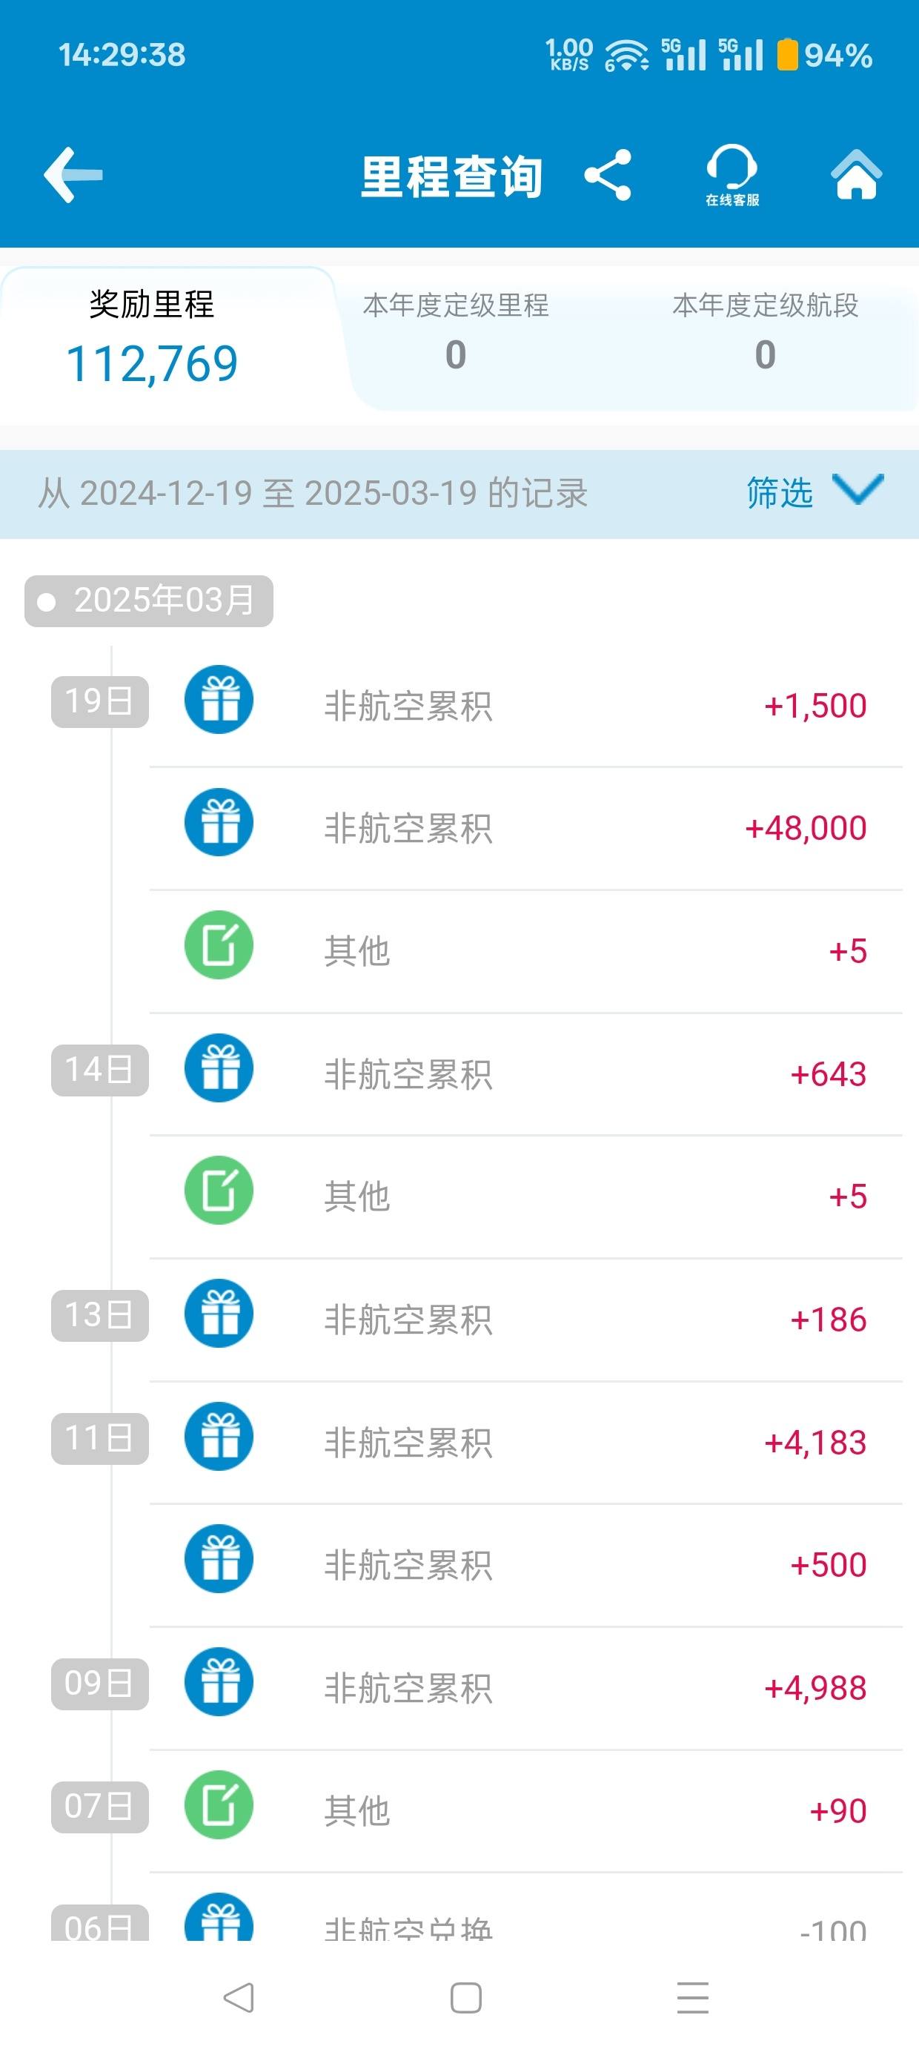Viewport: 919px width, 2055px height.
Task: Tap the back arrow icon
Action: pyautogui.click(x=73, y=175)
